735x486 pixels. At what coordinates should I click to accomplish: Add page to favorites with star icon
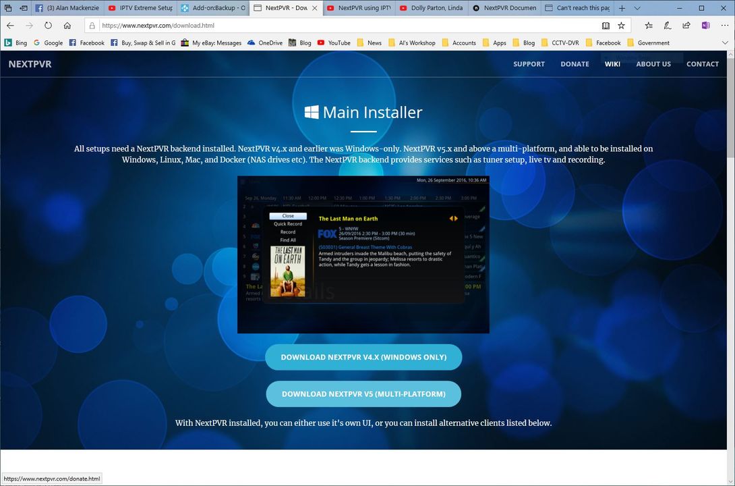tap(621, 26)
